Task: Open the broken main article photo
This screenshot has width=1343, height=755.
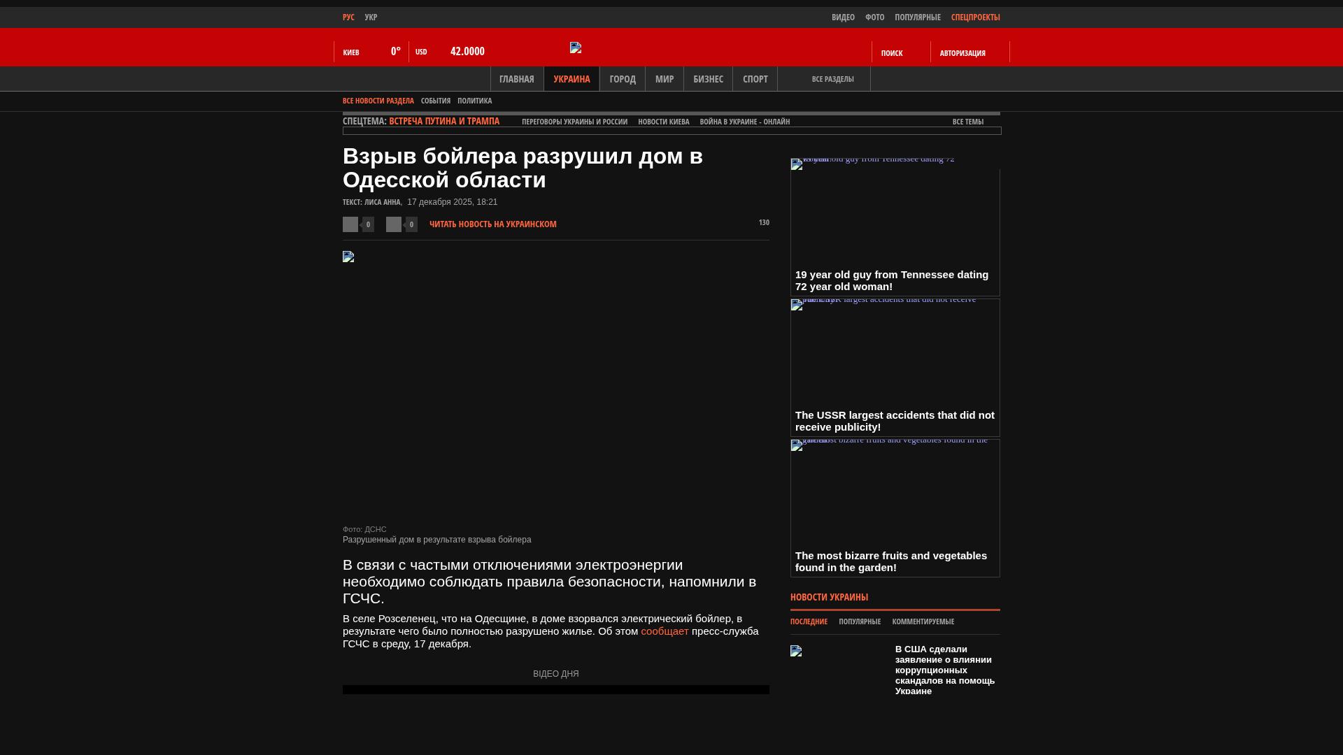Action: click(x=348, y=257)
